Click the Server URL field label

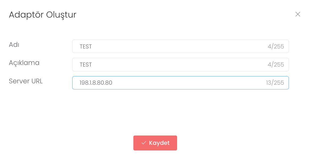click(x=26, y=81)
